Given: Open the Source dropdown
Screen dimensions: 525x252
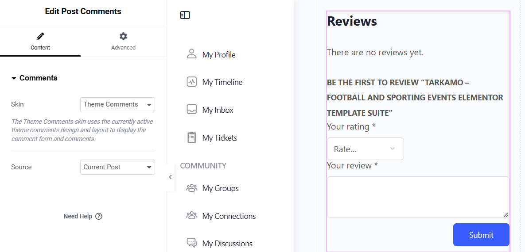Looking at the screenshot, I should pyautogui.click(x=117, y=167).
